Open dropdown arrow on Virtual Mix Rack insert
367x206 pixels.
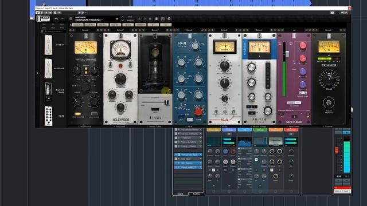(201, 154)
